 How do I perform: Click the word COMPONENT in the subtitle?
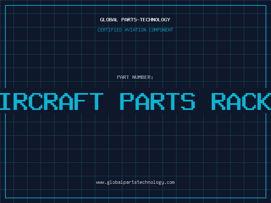(x=161, y=30)
